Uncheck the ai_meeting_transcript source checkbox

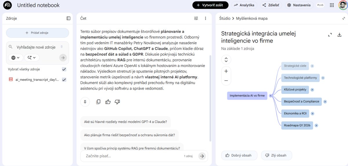[x=64, y=80]
